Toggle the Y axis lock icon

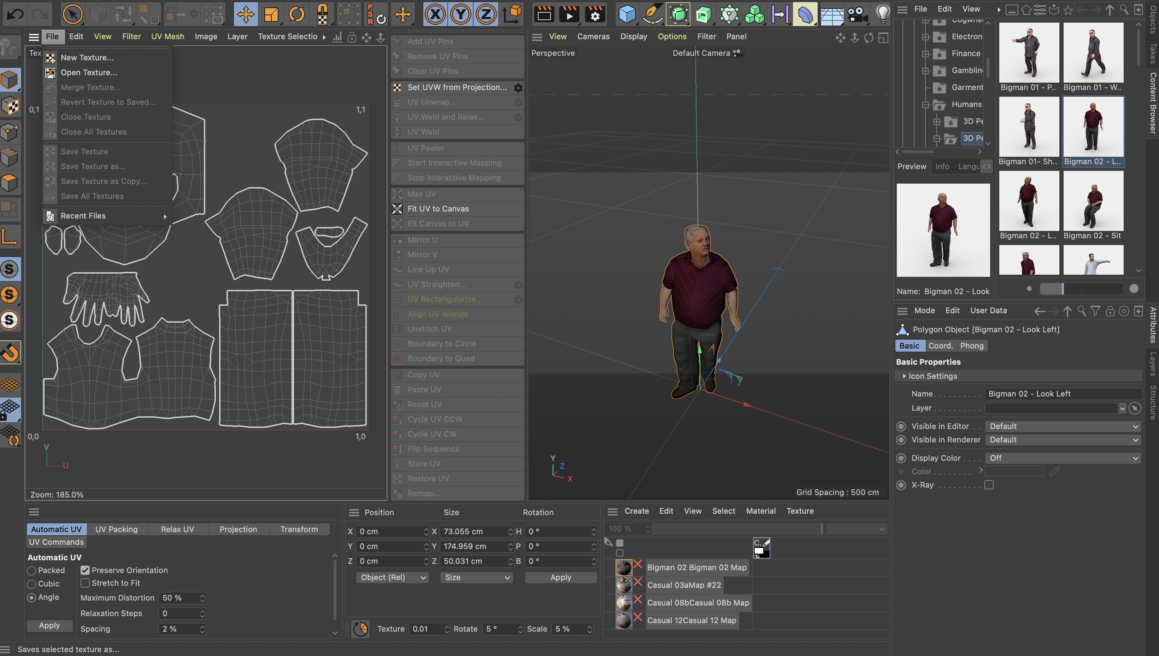pos(460,14)
